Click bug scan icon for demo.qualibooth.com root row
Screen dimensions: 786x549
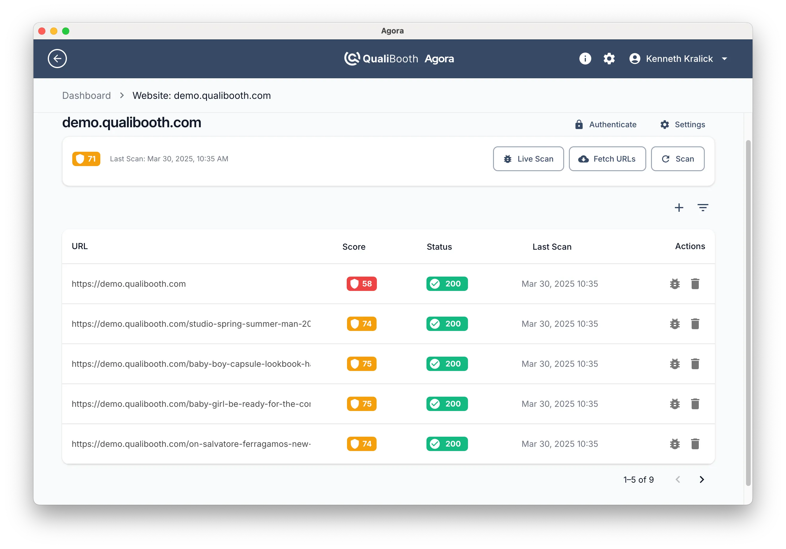(x=674, y=284)
